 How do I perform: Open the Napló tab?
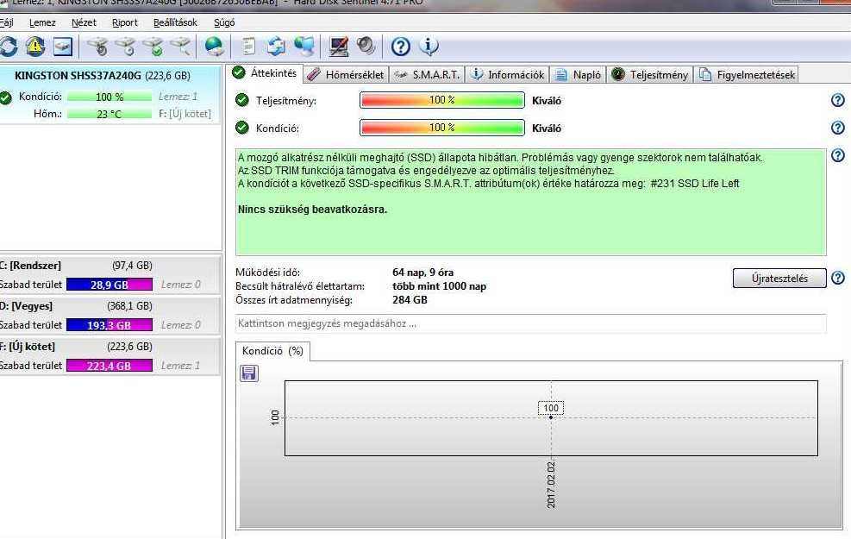[579, 75]
